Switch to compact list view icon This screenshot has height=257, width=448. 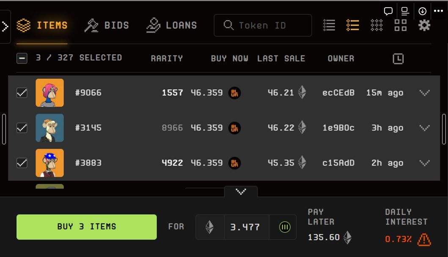(x=329, y=25)
